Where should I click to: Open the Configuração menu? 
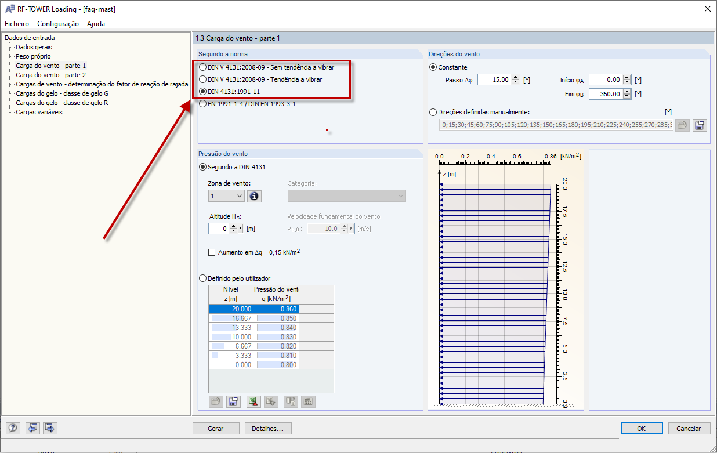coord(58,24)
